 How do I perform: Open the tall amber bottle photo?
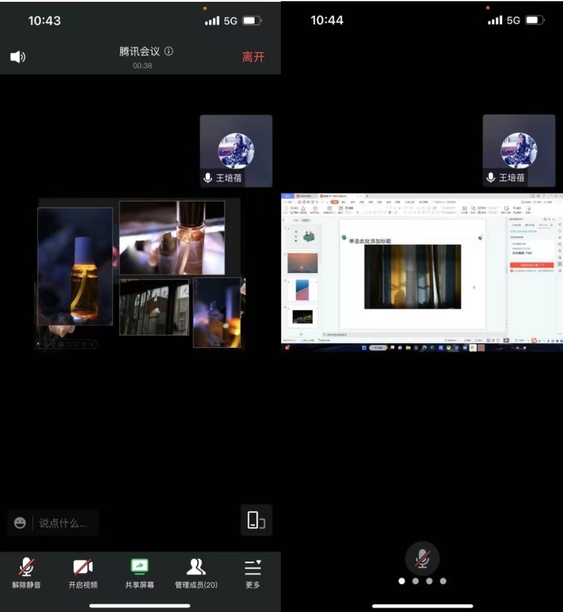(x=75, y=266)
